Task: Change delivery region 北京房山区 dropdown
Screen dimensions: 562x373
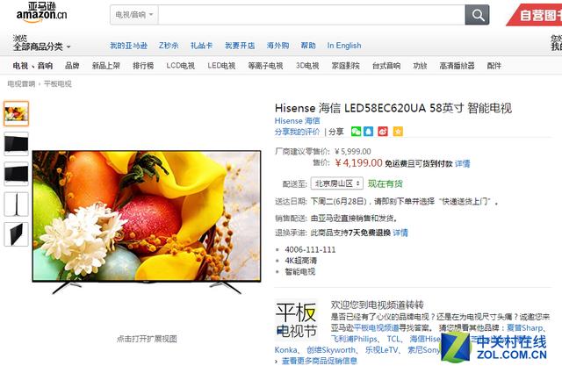Action: [337, 183]
